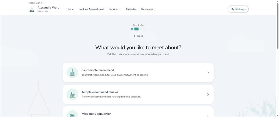Click the active step two progress indicator
The height and width of the screenshot is (117, 279).
pos(136,29)
